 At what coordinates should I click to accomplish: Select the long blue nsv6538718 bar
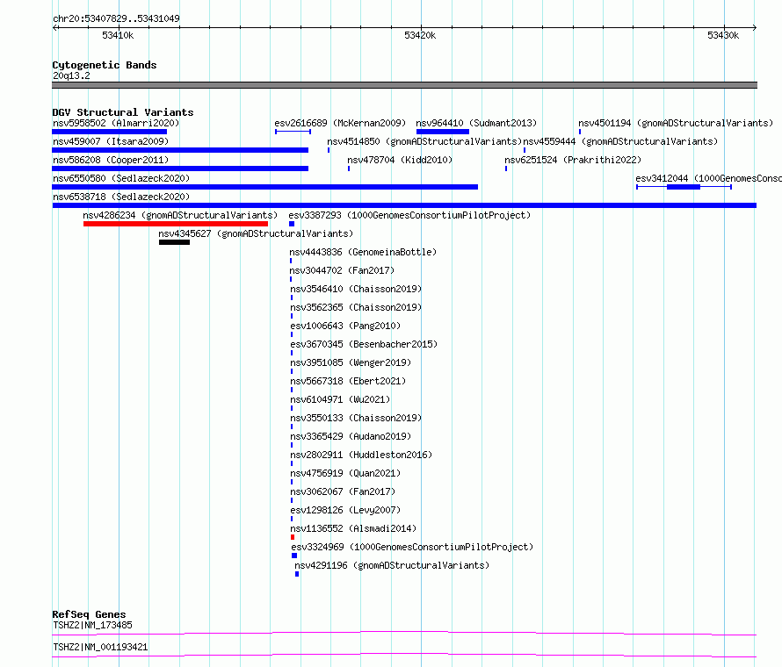tap(404, 205)
